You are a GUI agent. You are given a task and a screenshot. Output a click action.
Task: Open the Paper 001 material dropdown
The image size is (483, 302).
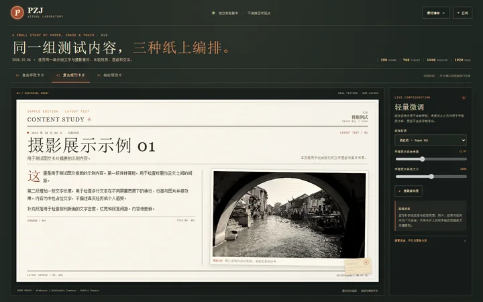[x=430, y=140]
